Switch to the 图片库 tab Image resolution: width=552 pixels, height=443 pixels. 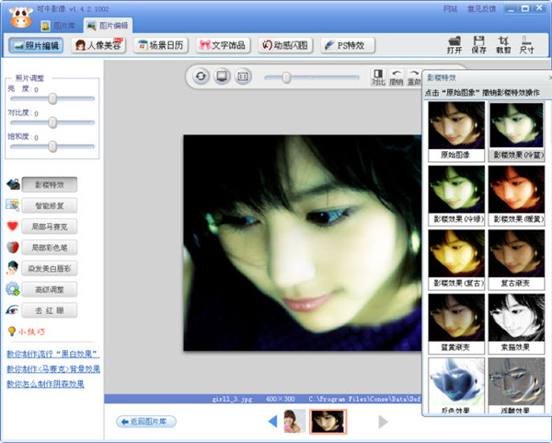pyautogui.click(x=59, y=24)
